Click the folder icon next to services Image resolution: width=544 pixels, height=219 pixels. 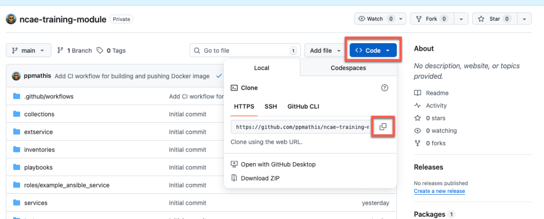coord(16,203)
